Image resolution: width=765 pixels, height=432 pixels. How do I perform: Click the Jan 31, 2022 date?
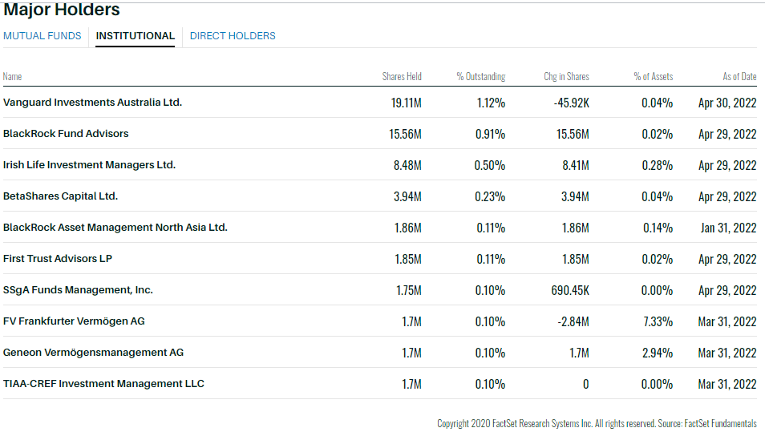point(728,228)
